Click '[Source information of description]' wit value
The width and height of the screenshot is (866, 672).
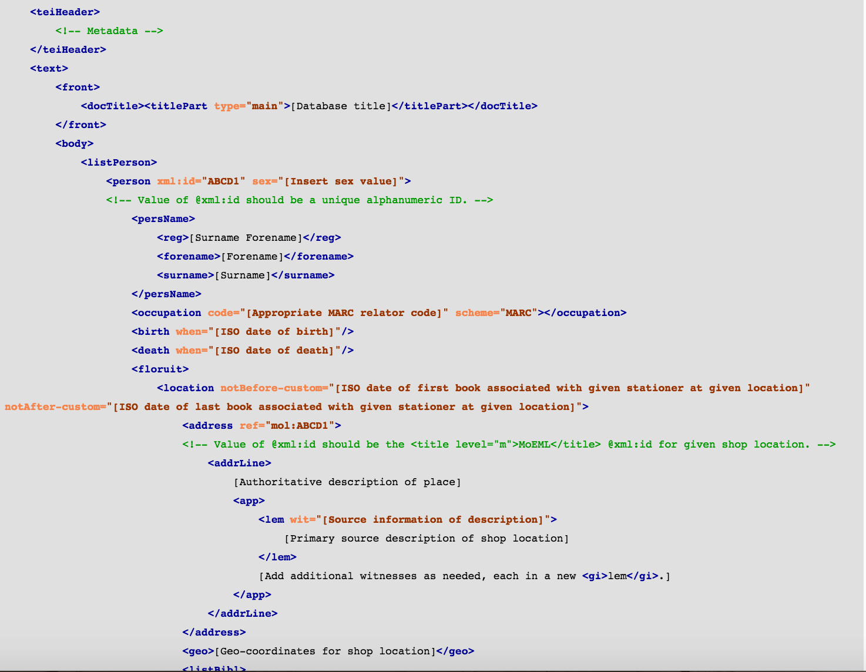[x=433, y=519]
